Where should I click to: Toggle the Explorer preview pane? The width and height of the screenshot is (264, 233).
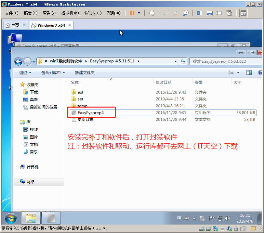tap(249, 72)
